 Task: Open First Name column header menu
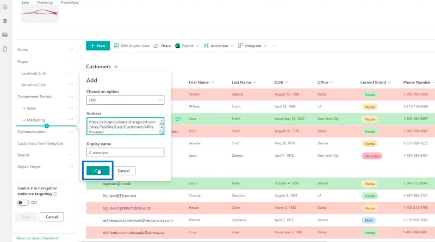pyautogui.click(x=201, y=82)
